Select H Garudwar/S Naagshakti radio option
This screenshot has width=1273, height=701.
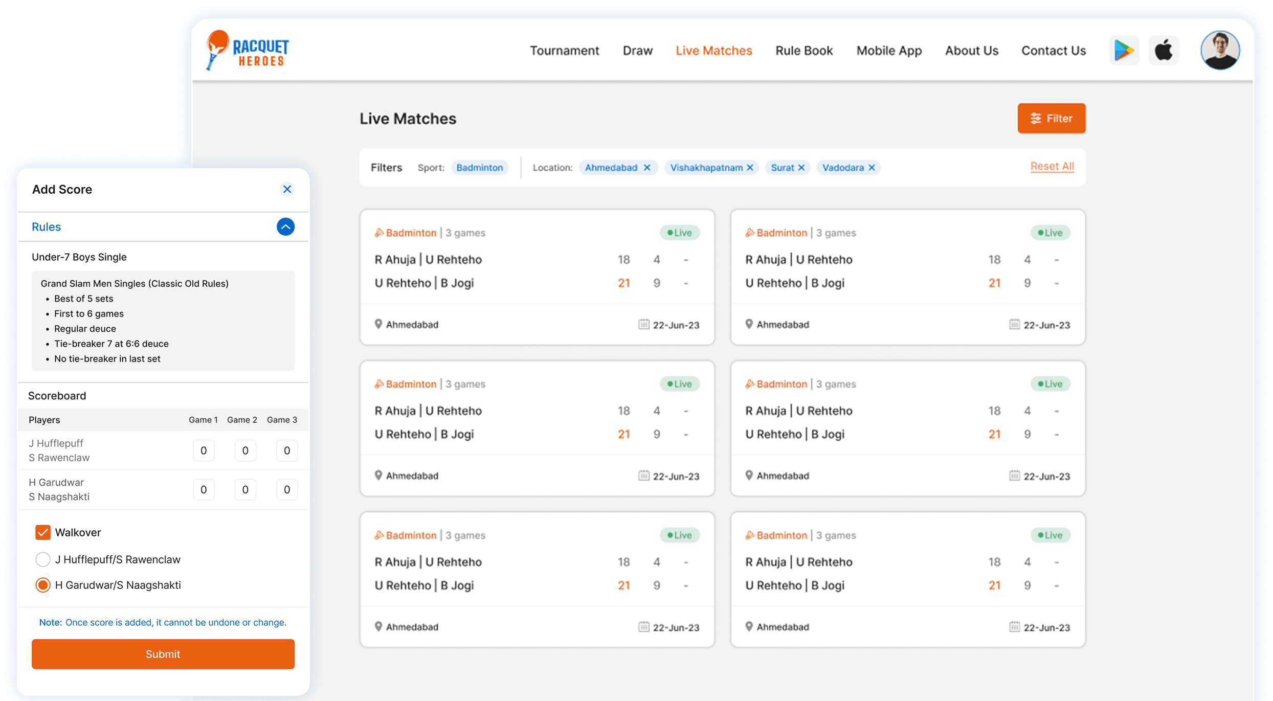(43, 585)
